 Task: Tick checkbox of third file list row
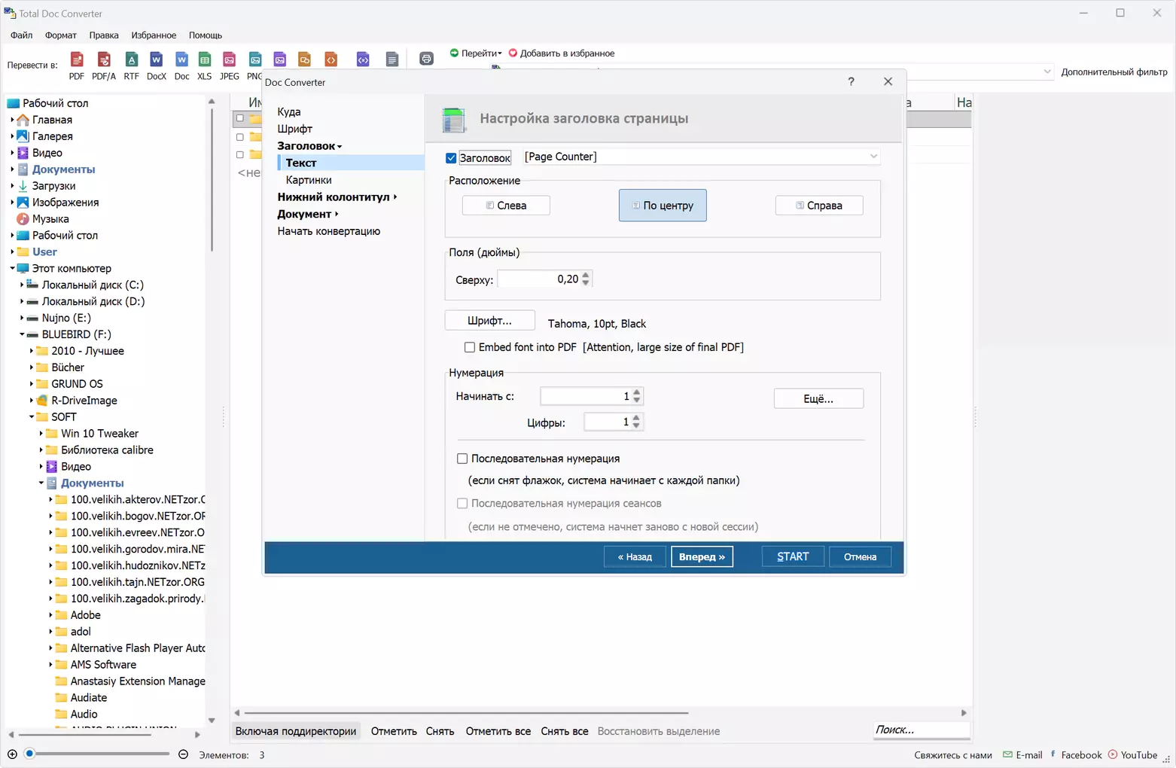coord(240,154)
